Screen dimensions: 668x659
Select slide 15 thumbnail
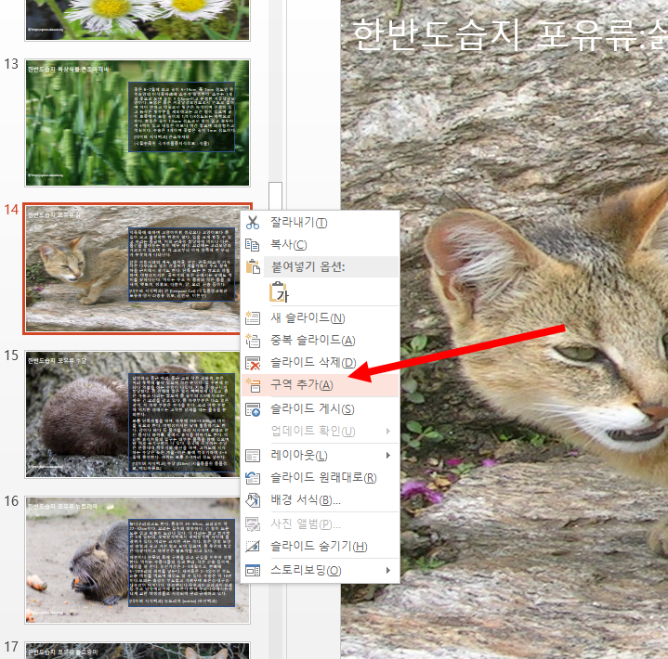click(x=133, y=414)
